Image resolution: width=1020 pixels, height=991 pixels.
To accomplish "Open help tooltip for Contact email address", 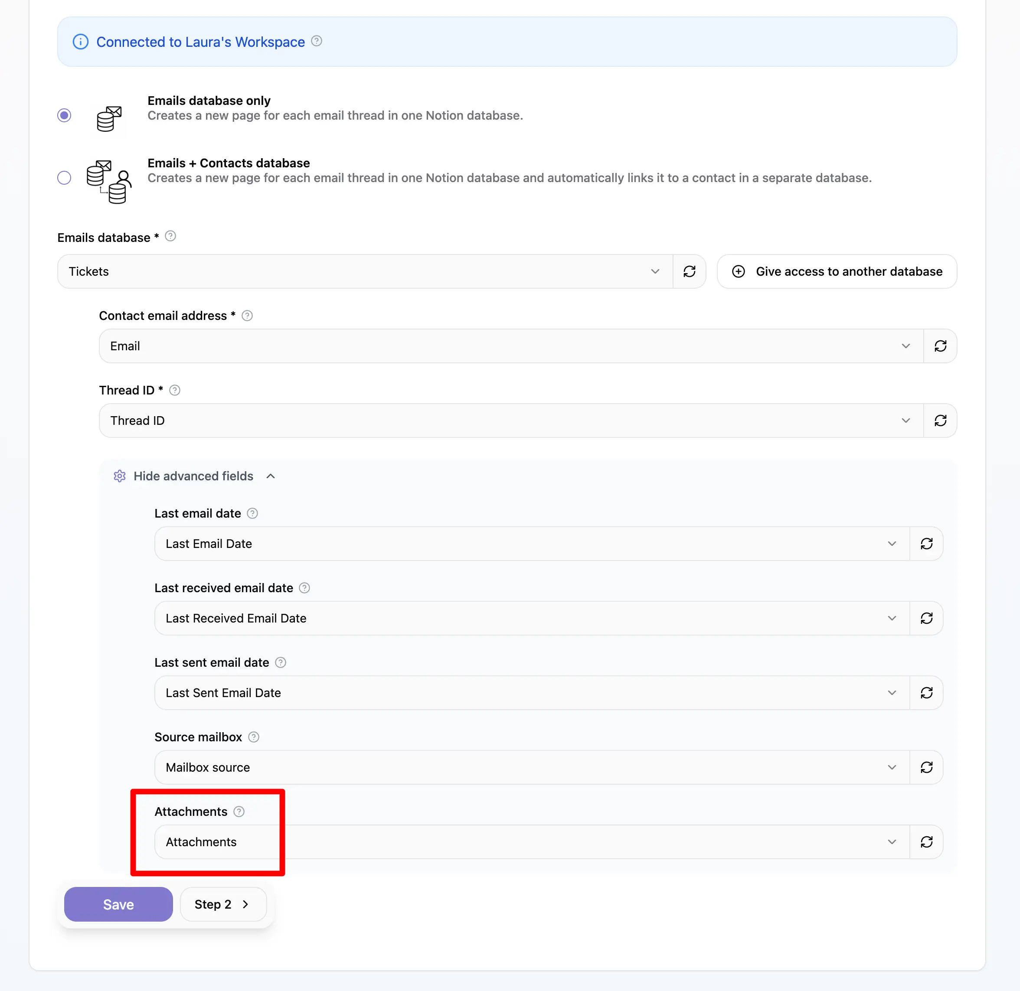I will (247, 316).
